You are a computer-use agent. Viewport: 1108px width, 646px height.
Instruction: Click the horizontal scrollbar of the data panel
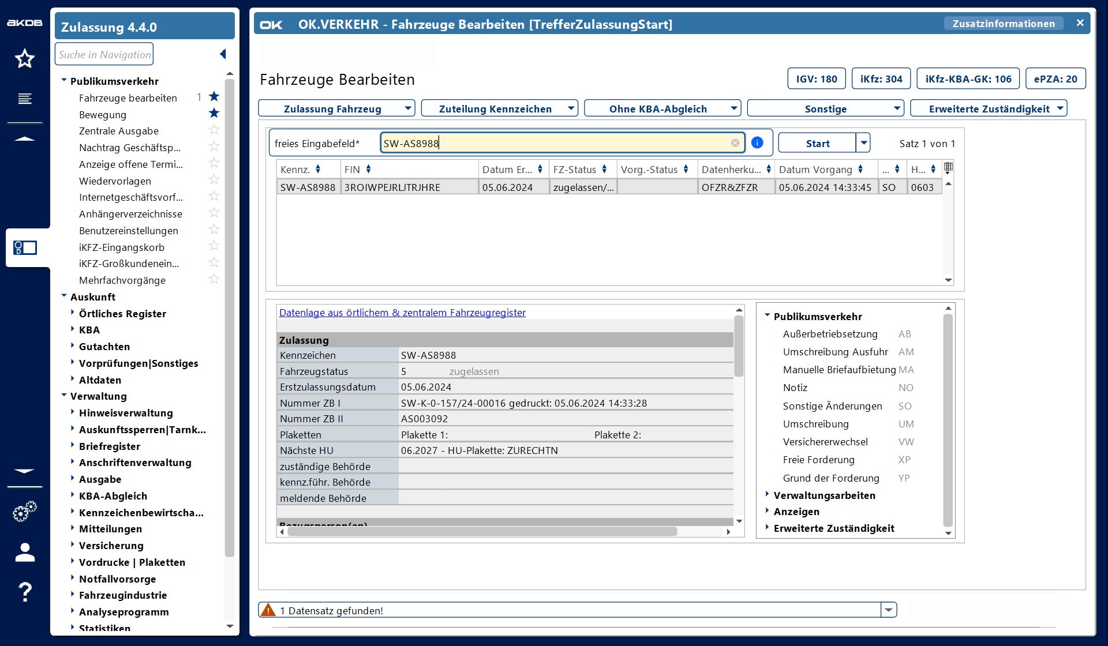pyautogui.click(x=482, y=532)
